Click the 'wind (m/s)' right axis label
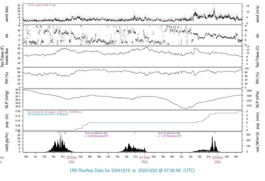The image size is (265, 181). (257, 14)
